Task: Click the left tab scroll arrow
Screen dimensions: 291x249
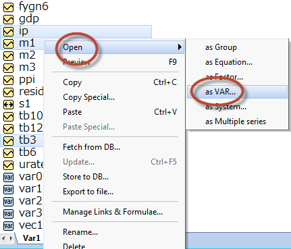Action: coord(4,238)
